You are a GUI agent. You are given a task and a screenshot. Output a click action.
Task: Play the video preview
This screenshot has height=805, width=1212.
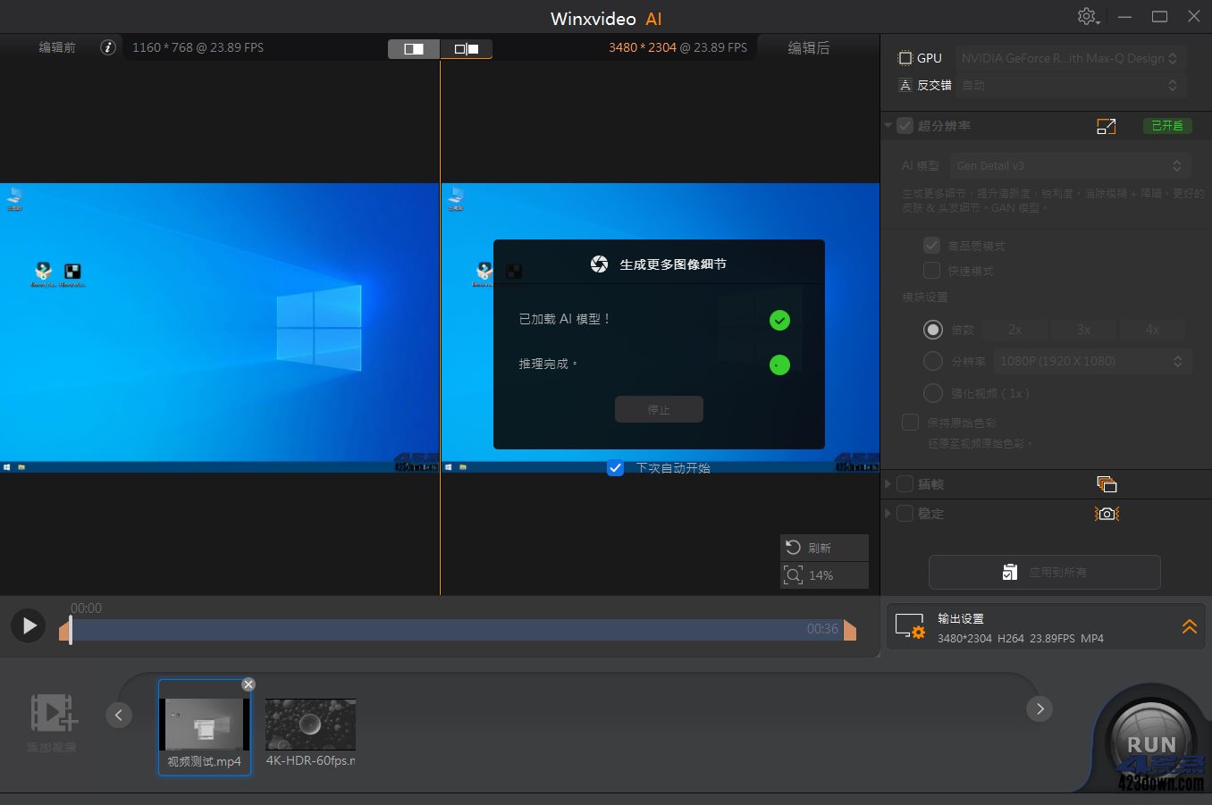29,625
